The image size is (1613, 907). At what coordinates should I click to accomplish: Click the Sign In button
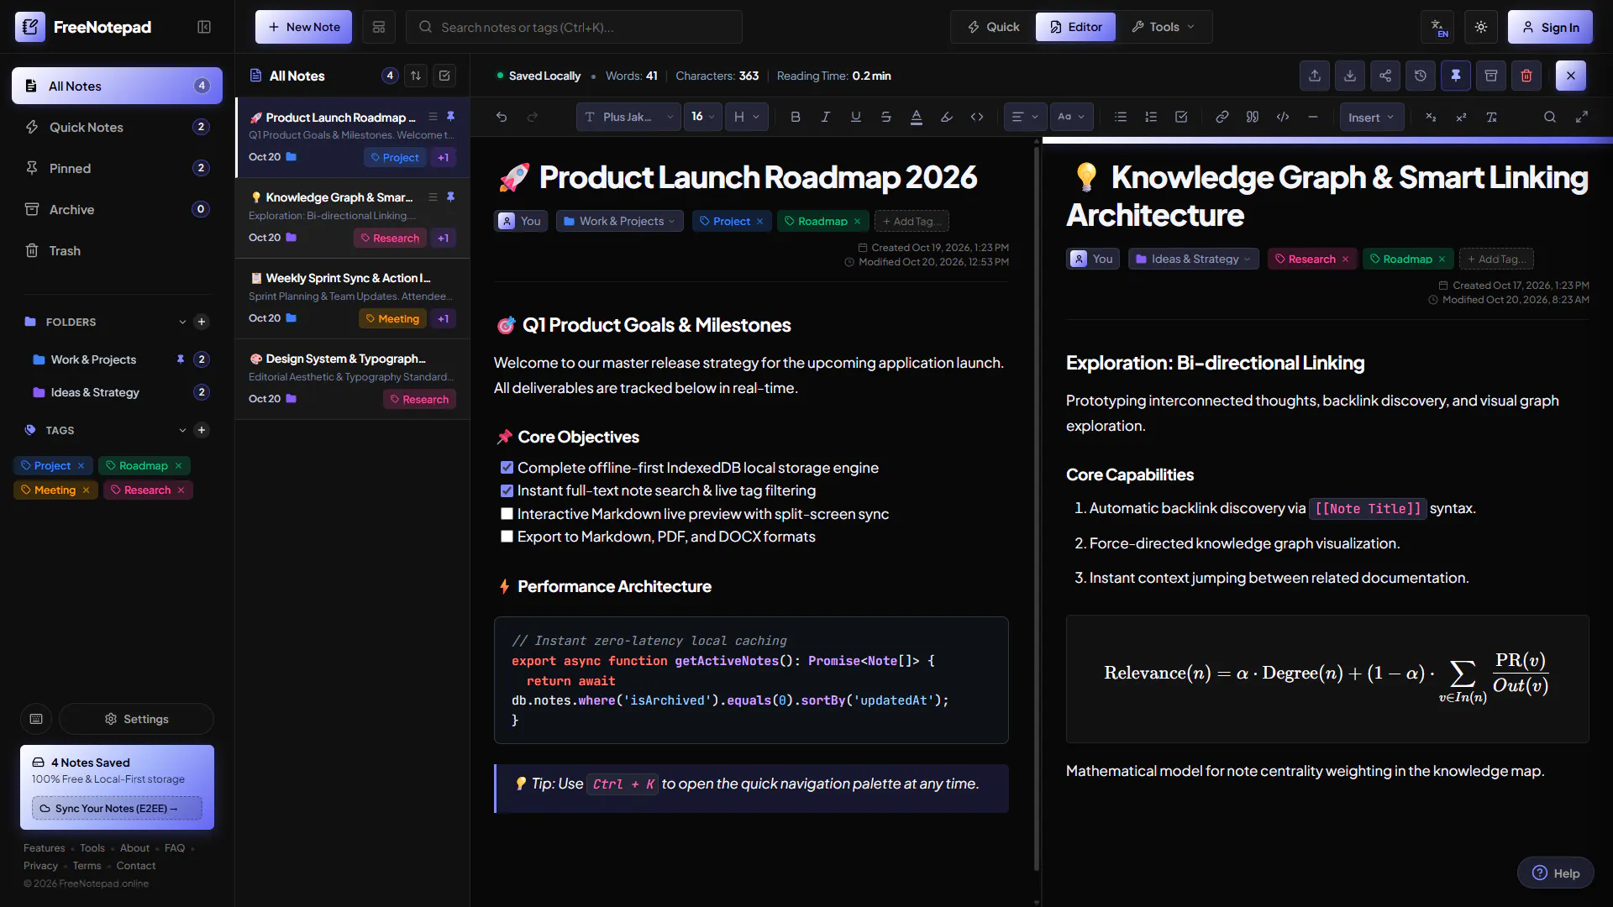point(1550,27)
